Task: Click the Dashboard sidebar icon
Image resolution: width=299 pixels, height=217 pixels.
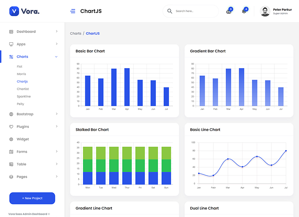Action: click(11, 32)
